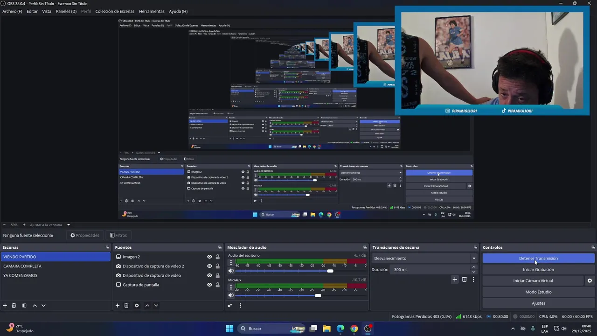Show hidden system tray icons
Screen dimensions: 597x336
[513, 329]
